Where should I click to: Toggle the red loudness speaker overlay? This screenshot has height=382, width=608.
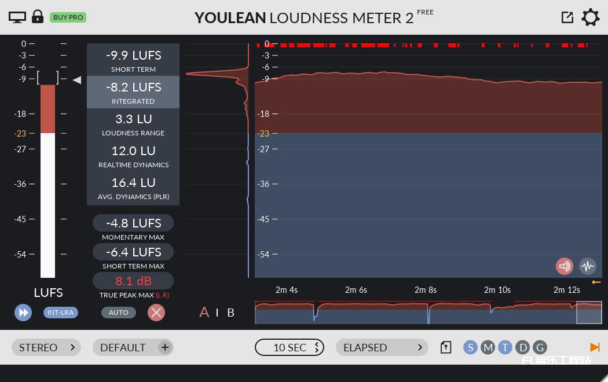tap(565, 266)
